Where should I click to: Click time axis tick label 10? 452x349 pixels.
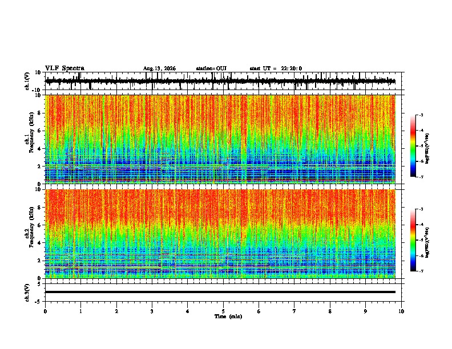401,311
